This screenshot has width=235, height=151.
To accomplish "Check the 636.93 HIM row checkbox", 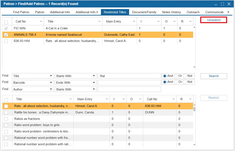I will pyautogui.click(x=6, y=41).
